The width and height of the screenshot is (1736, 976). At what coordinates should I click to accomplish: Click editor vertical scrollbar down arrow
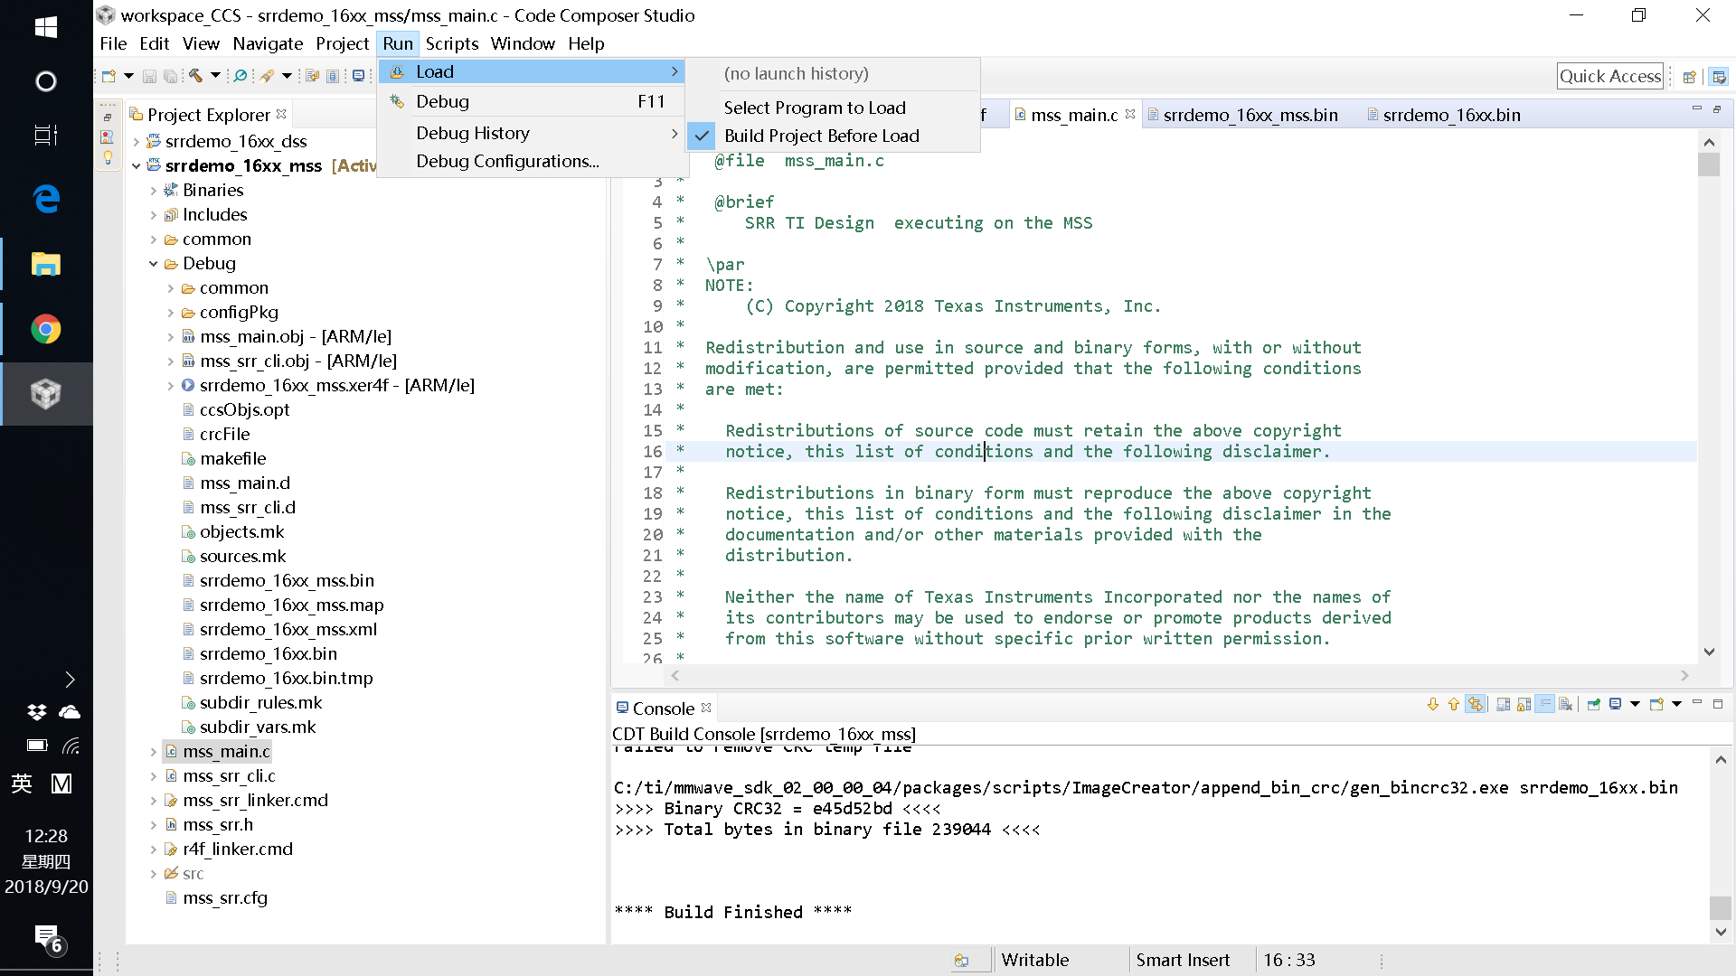1709,652
